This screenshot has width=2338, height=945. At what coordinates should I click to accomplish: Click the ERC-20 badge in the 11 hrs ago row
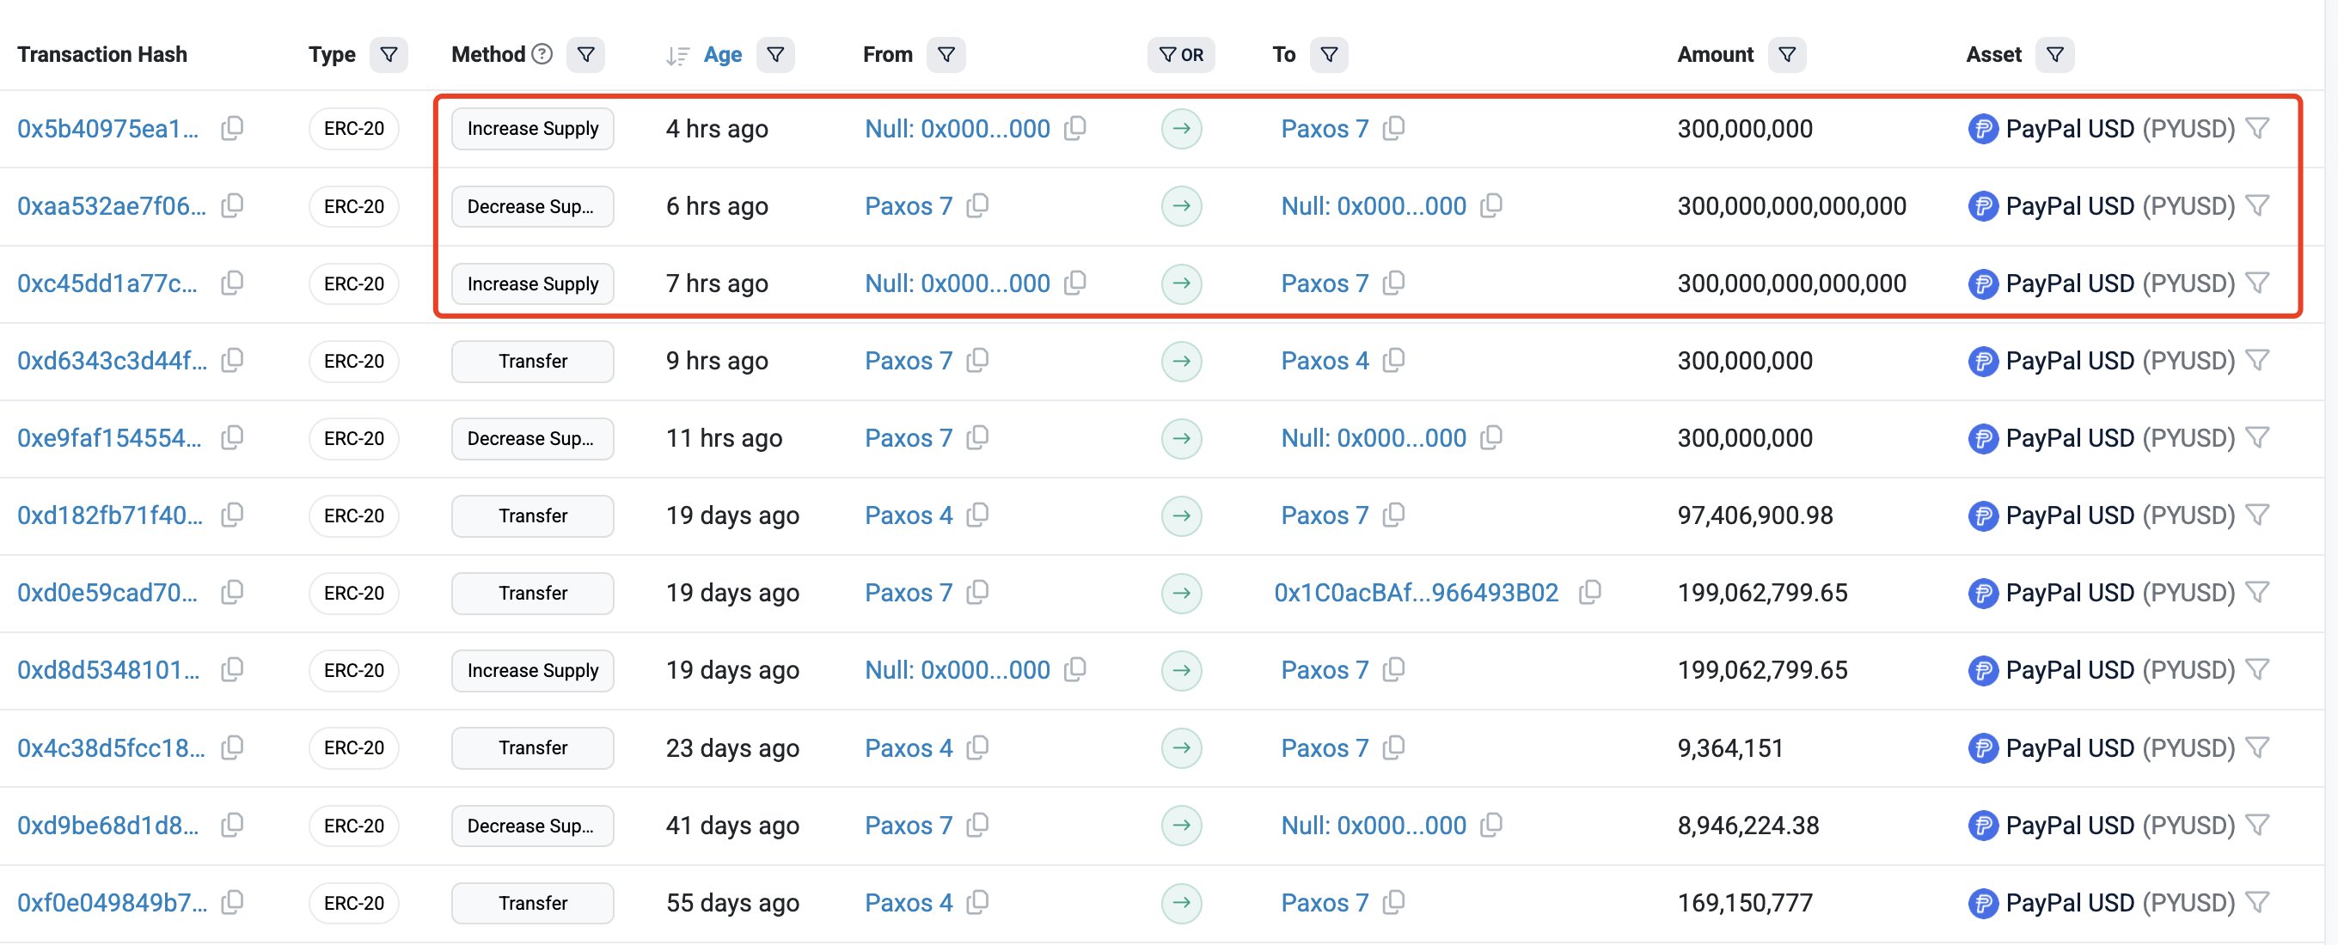click(x=354, y=439)
